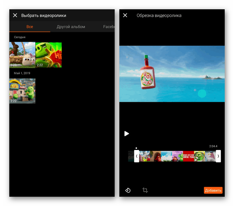
Task: Click the green pig frame in the filmstrip
Action: click(x=199, y=156)
